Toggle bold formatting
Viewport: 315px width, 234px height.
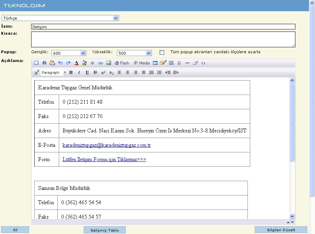coord(71,73)
